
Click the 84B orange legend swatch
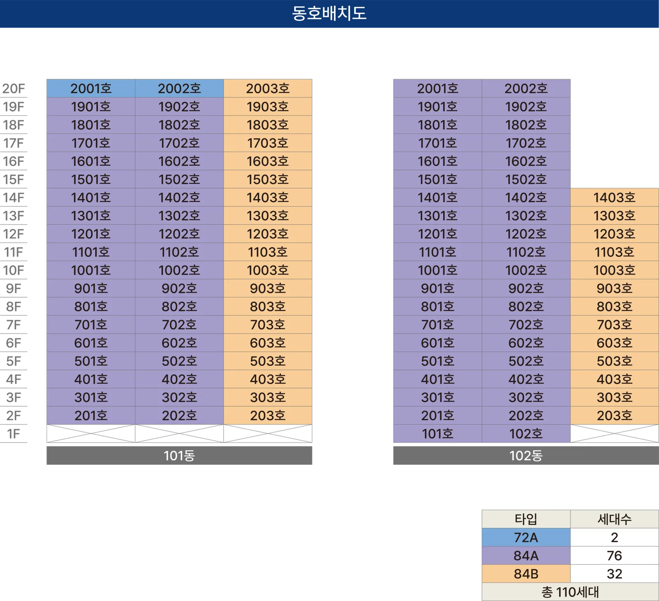(526, 574)
